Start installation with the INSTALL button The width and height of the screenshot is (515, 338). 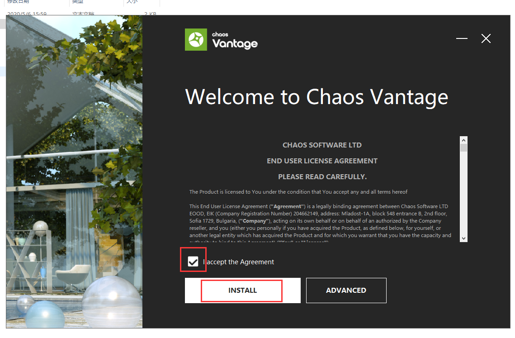[242, 290]
